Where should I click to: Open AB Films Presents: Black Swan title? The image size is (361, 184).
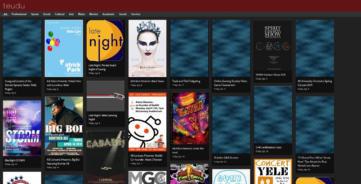(147, 81)
